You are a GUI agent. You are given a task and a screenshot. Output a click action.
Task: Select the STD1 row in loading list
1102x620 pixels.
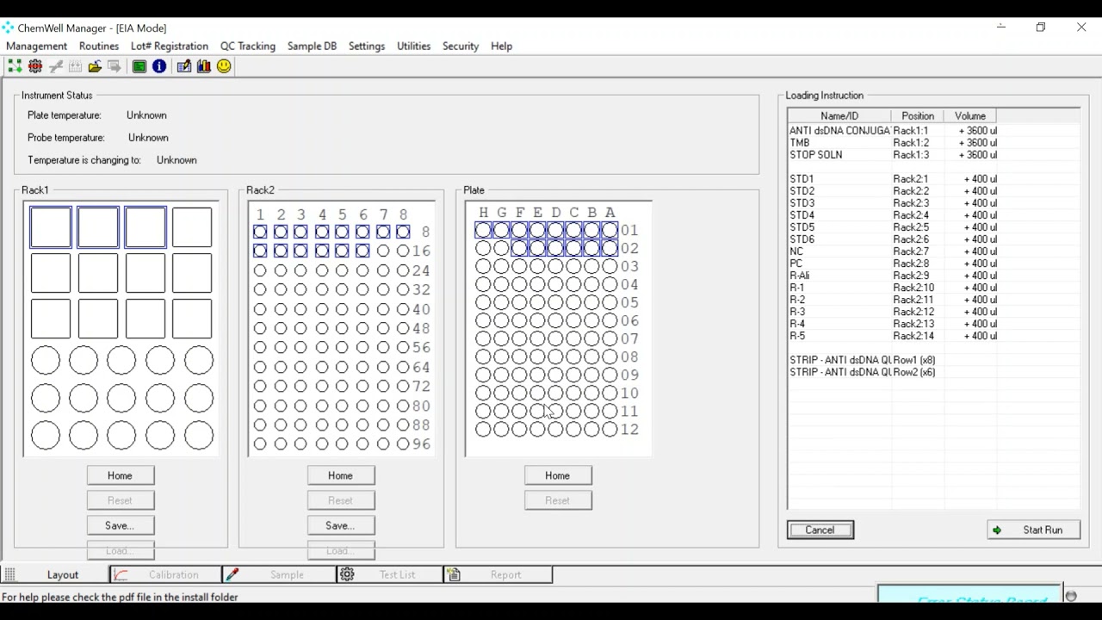pyautogui.click(x=893, y=179)
